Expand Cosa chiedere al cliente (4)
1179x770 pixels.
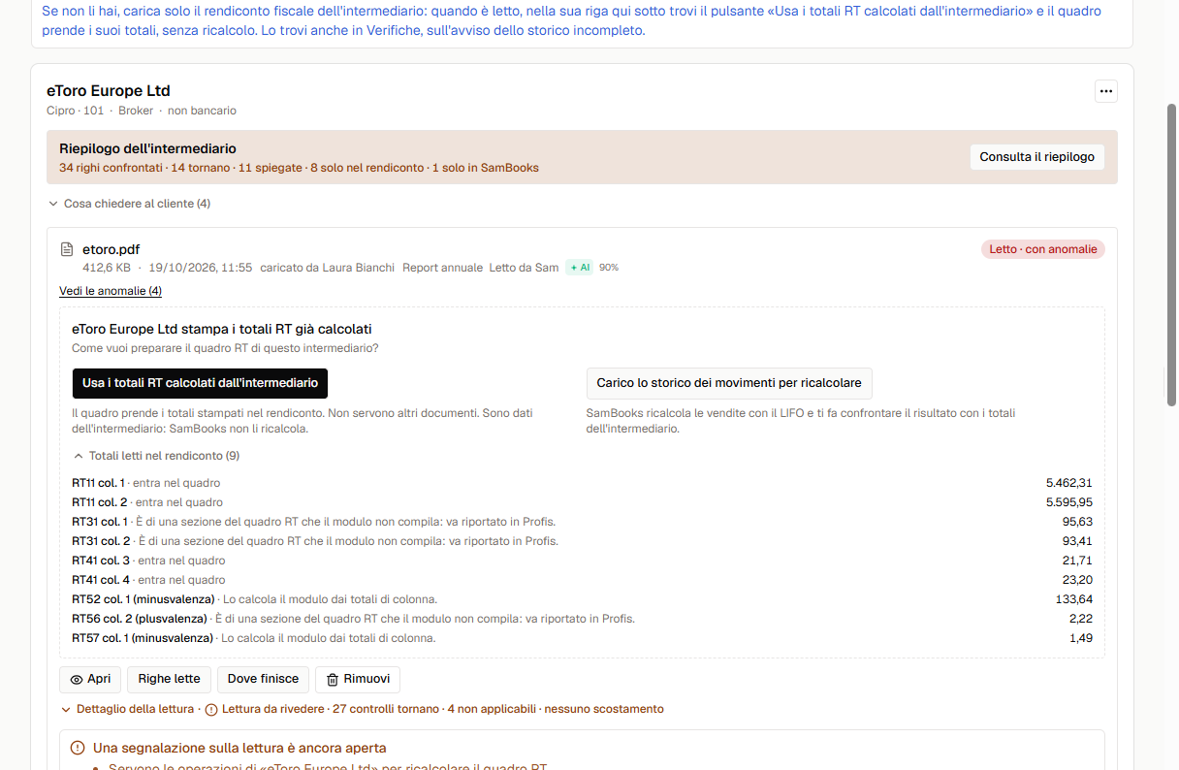pyautogui.click(x=129, y=204)
